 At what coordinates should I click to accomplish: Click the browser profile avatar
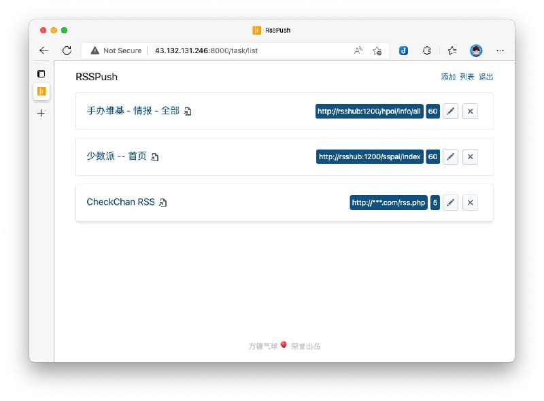(x=475, y=50)
